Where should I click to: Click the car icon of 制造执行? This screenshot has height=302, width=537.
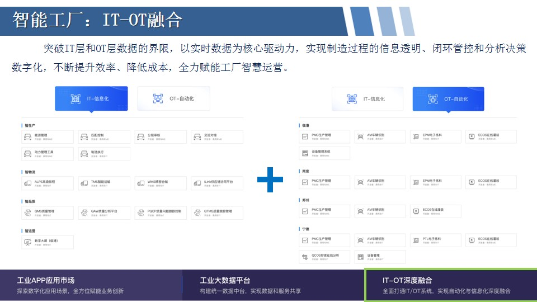pyautogui.click(x=84, y=154)
